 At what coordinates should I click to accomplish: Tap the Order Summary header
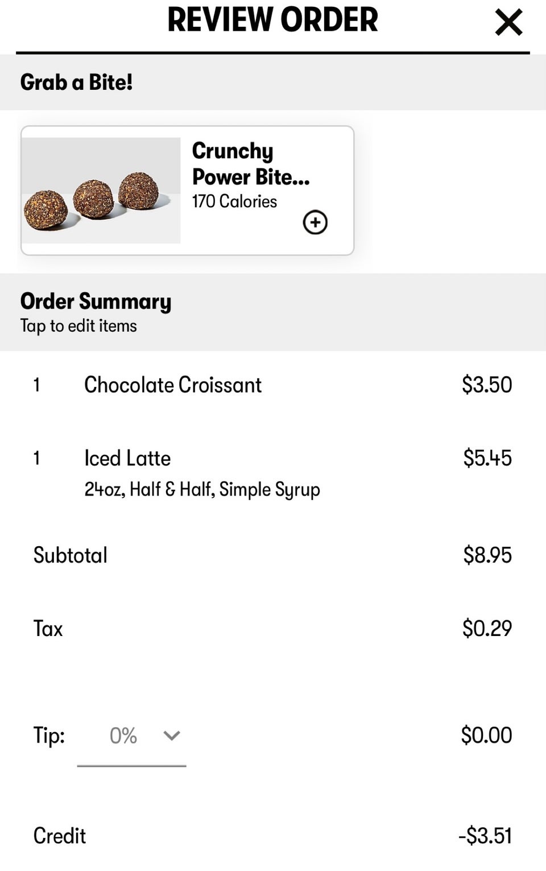pos(96,302)
